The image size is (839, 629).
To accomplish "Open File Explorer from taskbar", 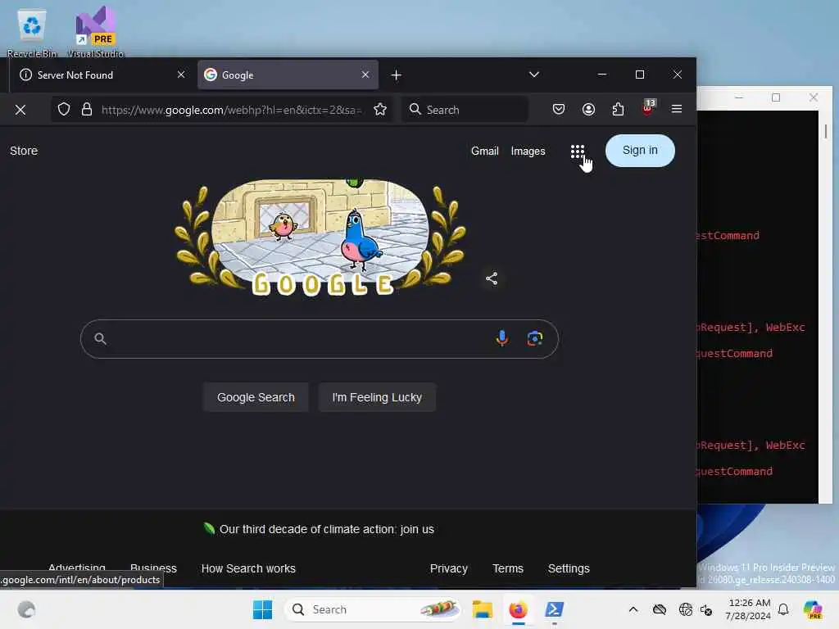I will tap(482, 609).
